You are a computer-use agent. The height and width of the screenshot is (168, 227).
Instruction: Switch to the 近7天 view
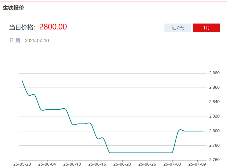(178, 28)
